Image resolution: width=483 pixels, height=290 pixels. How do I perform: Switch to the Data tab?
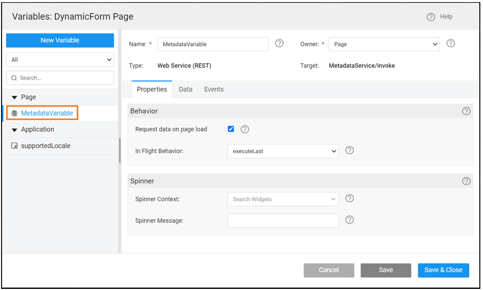(x=185, y=90)
